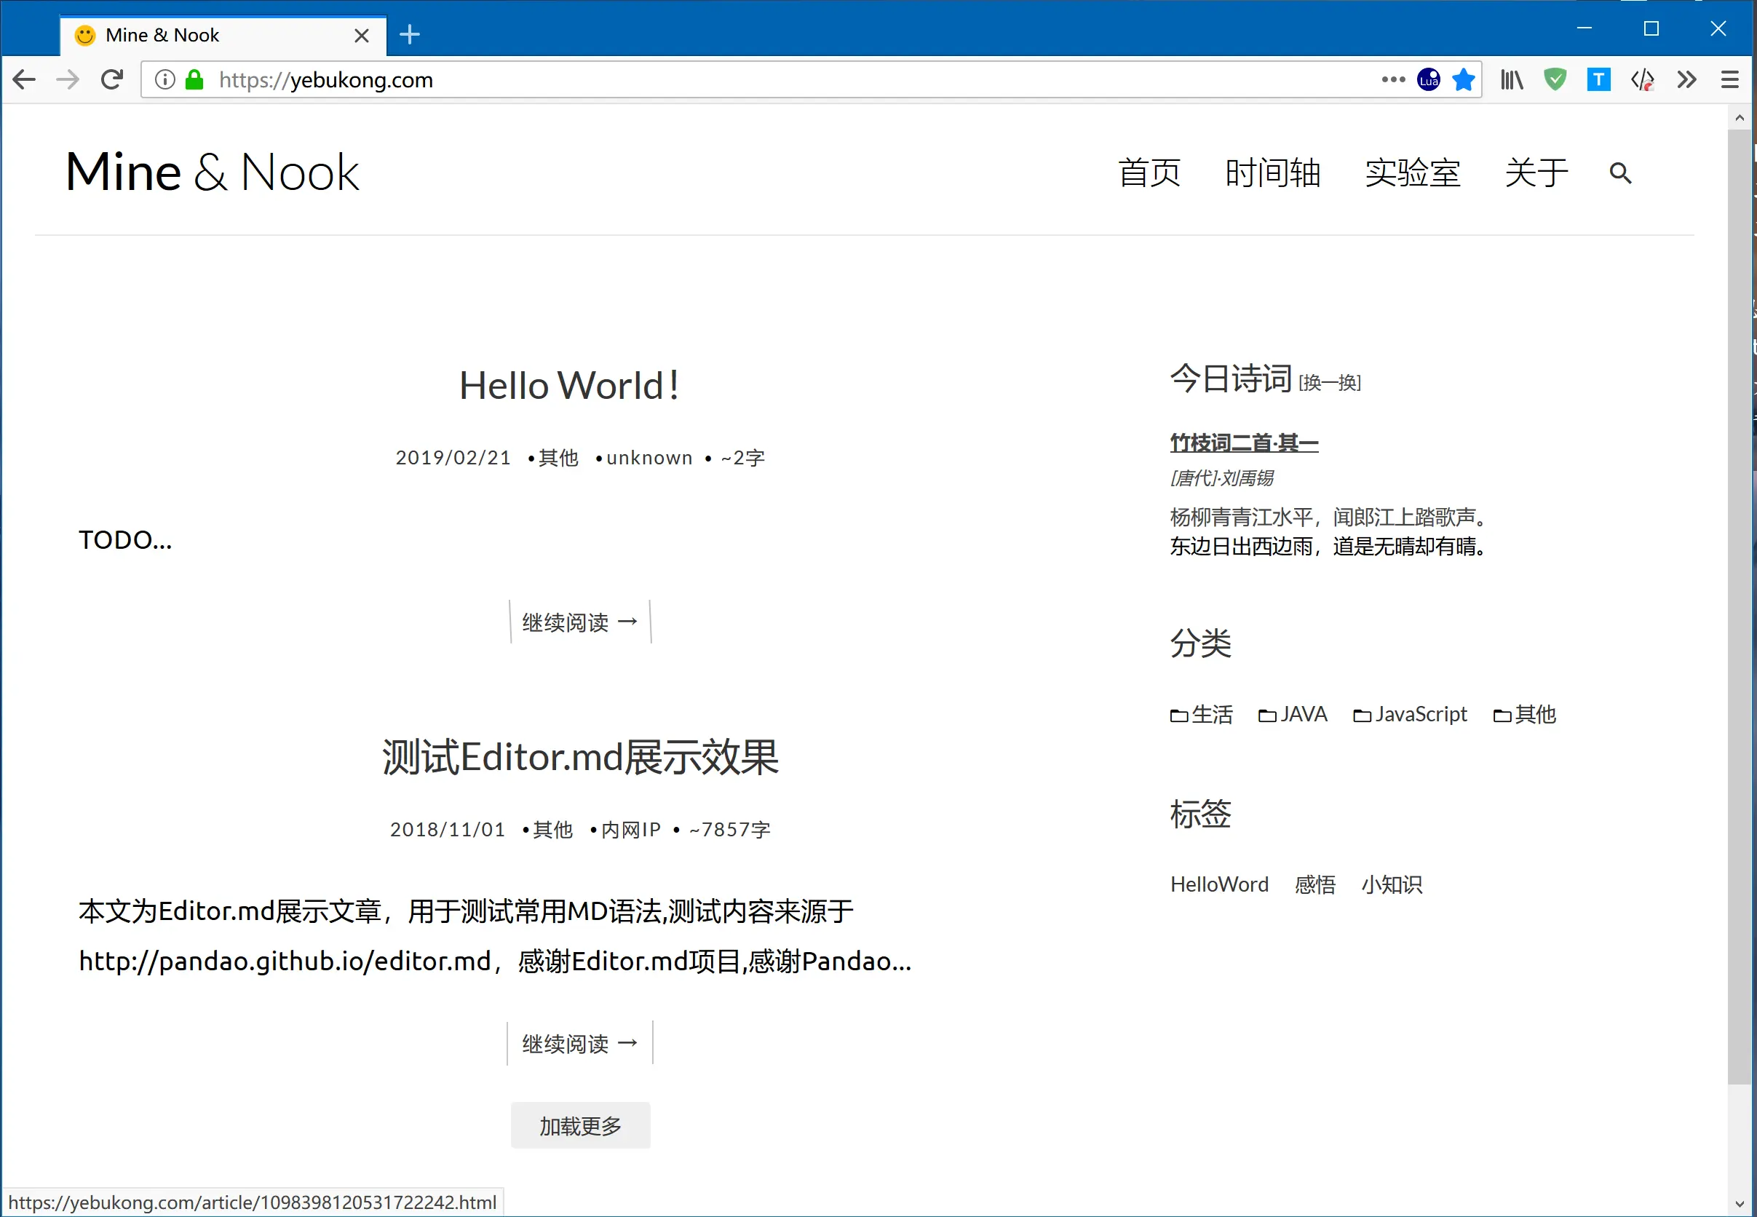Click the poem author line 唐代·刘禹锡
The image size is (1757, 1217).
[x=1221, y=478]
